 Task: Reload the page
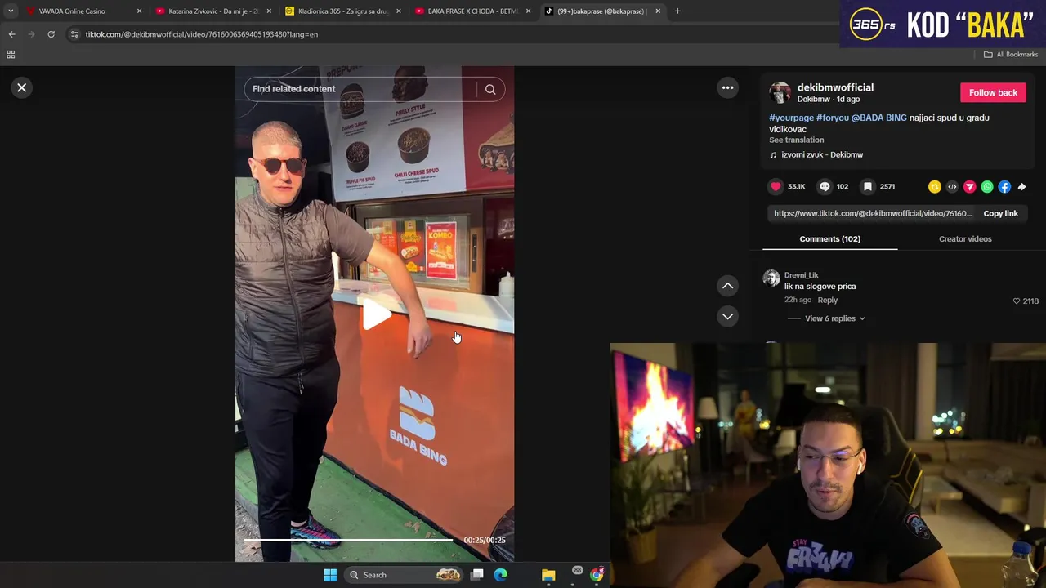point(51,34)
